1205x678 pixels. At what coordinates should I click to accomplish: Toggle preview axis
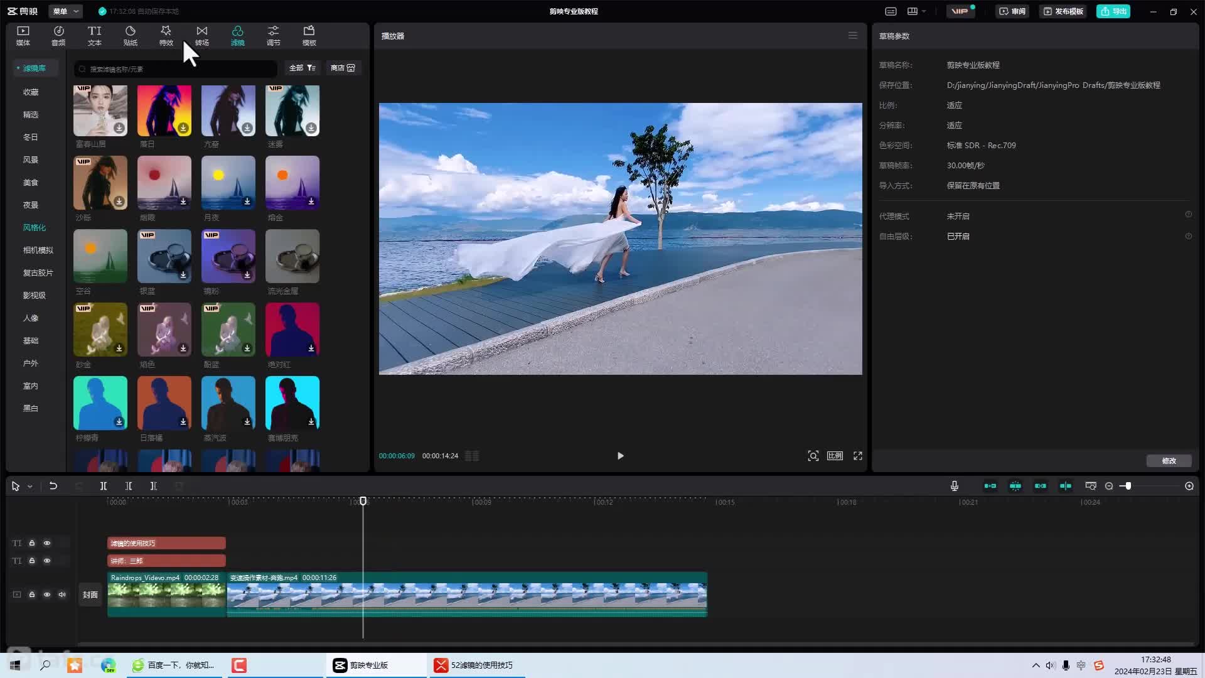[1066, 486]
